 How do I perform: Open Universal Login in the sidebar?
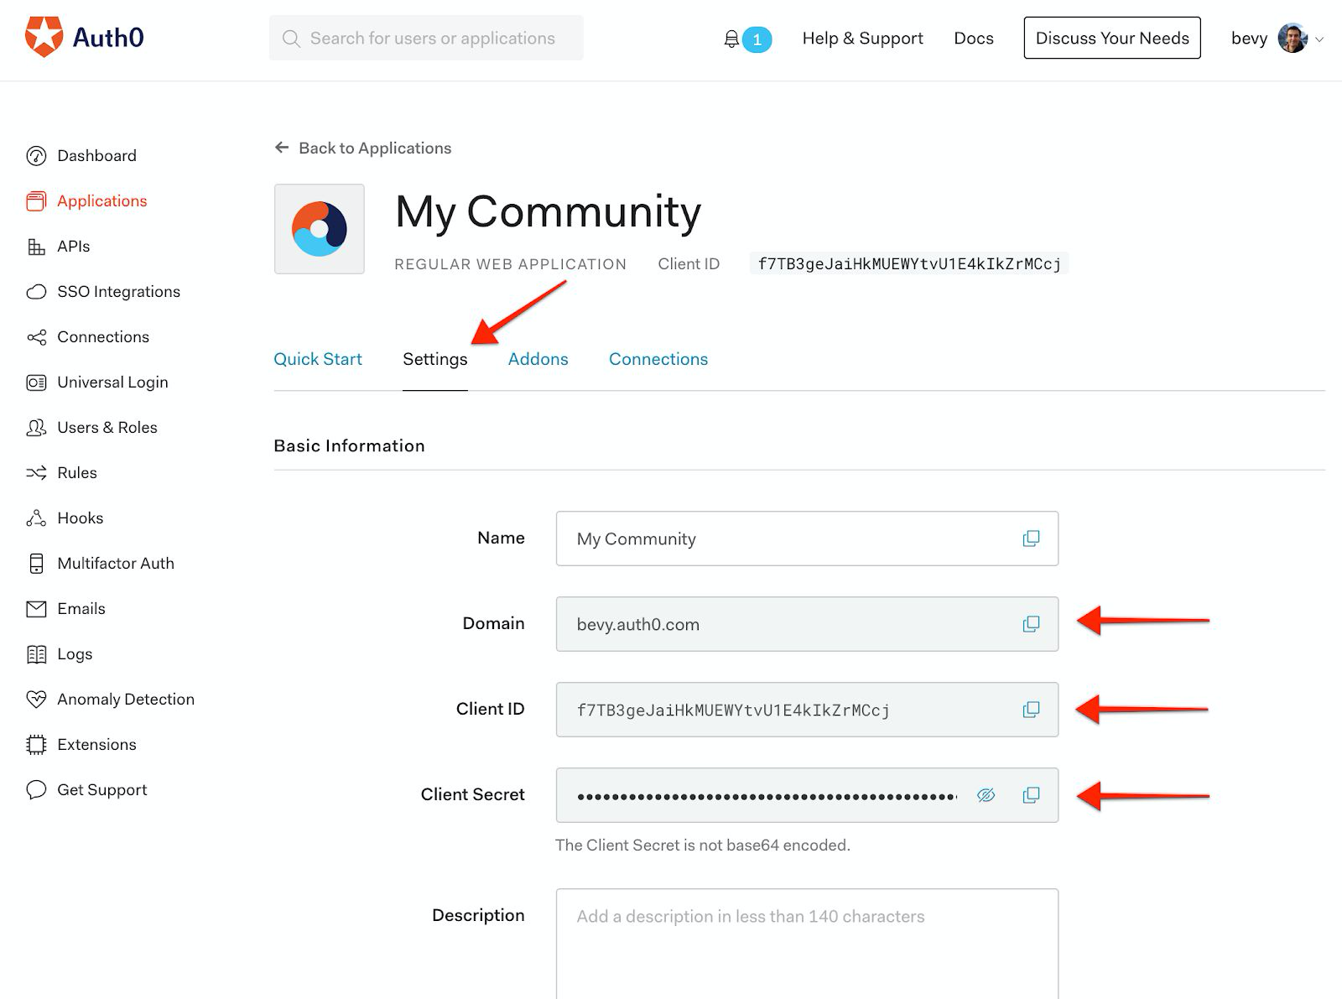coord(112,382)
